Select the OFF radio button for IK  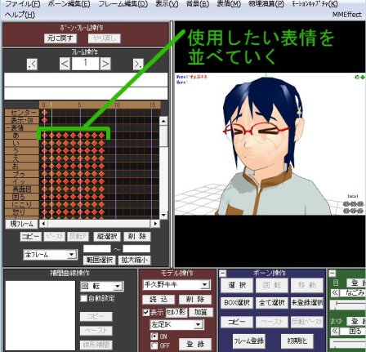154,345
